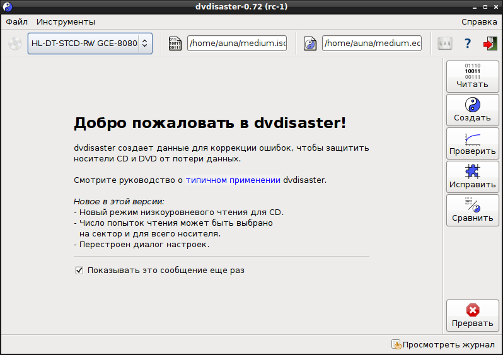The height and width of the screenshot is (355, 503).
Task: Click the Проверить (Scan) curve button
Action: point(473,143)
